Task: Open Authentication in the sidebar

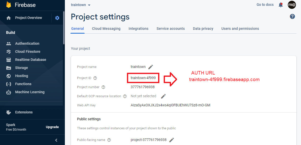Action: pos(27,43)
